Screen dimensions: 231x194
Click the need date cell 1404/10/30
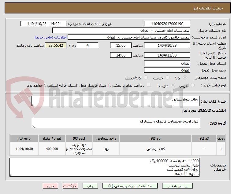click(24, 149)
